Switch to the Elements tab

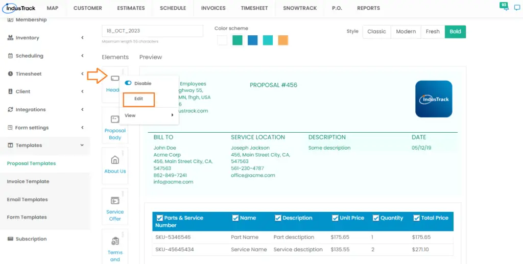[x=115, y=57]
